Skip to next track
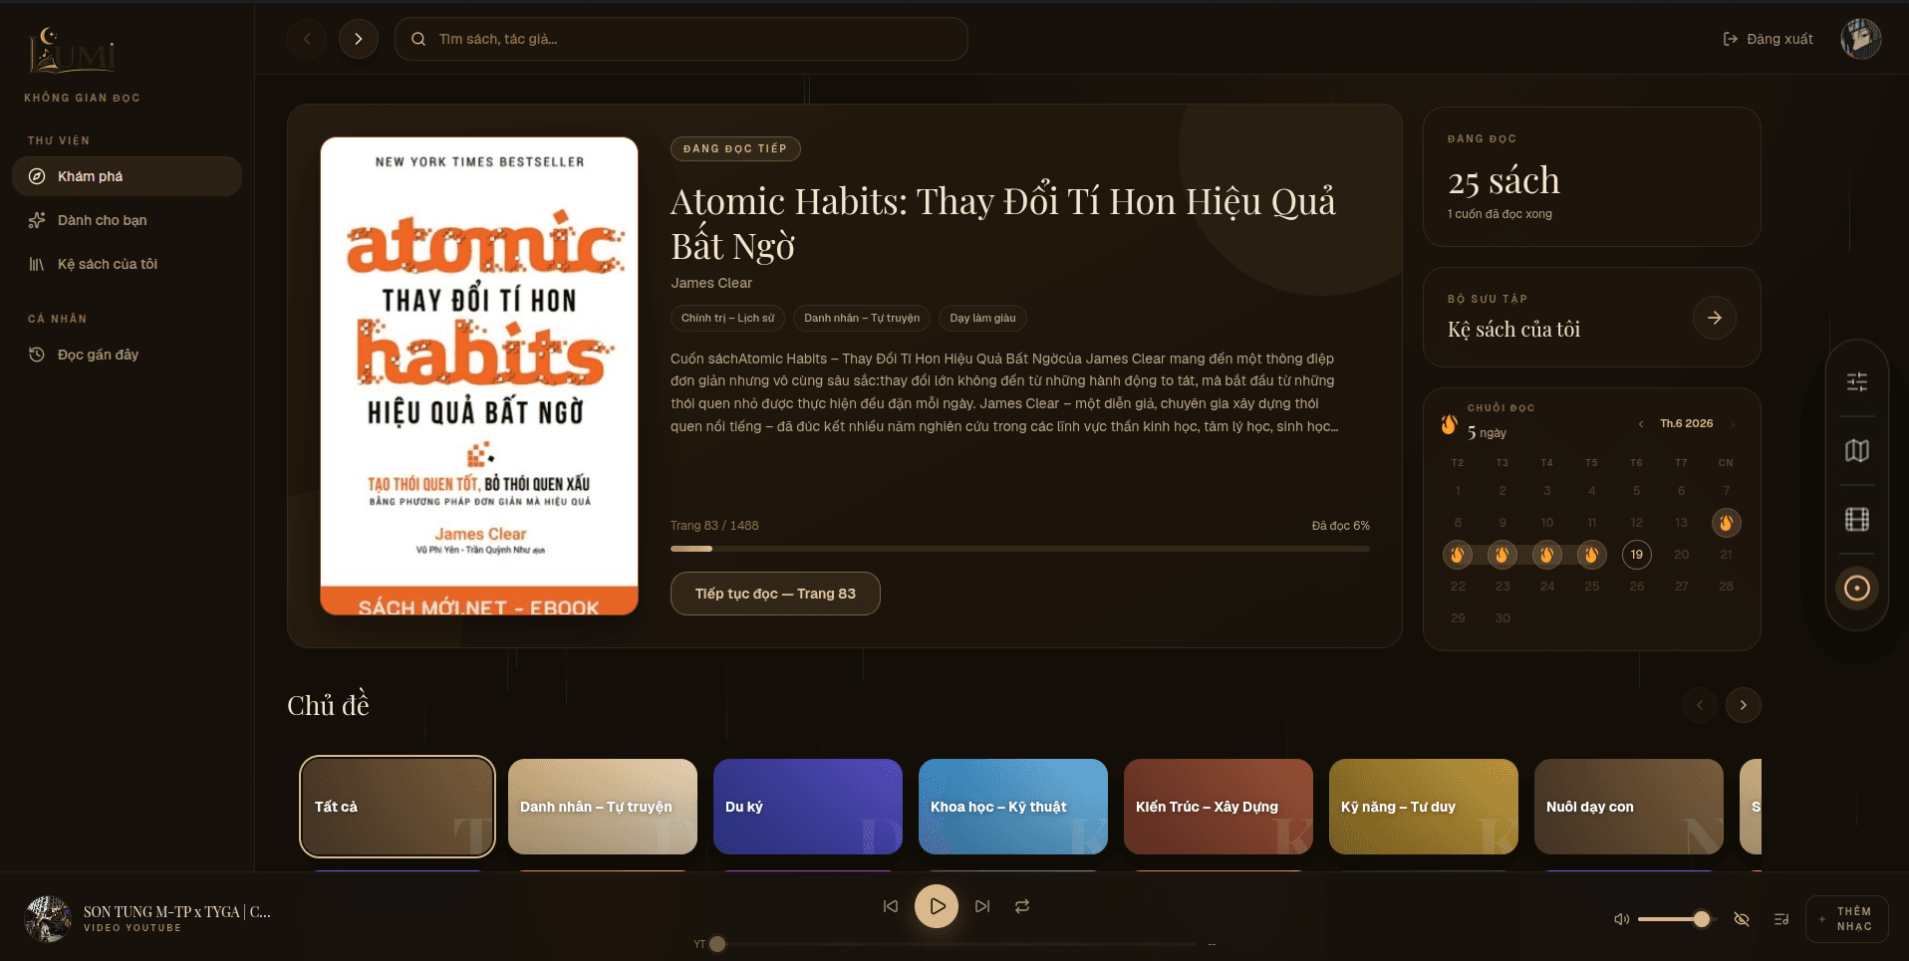The image size is (1909, 961). coord(982,906)
